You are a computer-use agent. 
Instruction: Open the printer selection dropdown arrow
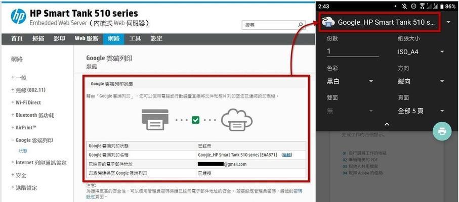coord(449,22)
